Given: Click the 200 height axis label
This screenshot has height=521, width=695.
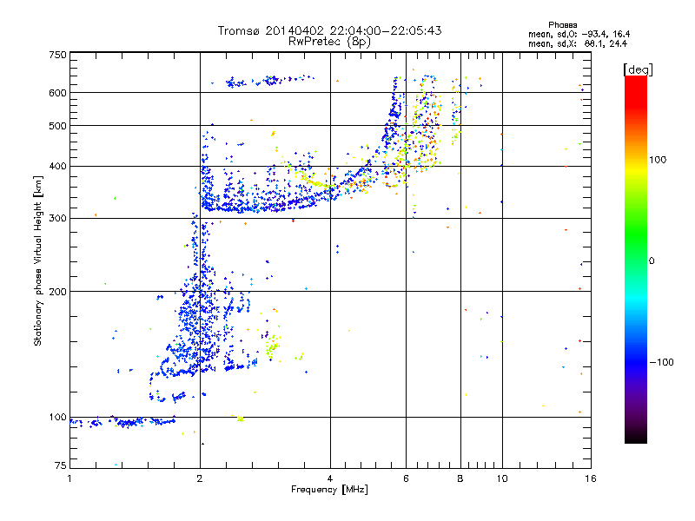Looking at the screenshot, I should (x=57, y=292).
